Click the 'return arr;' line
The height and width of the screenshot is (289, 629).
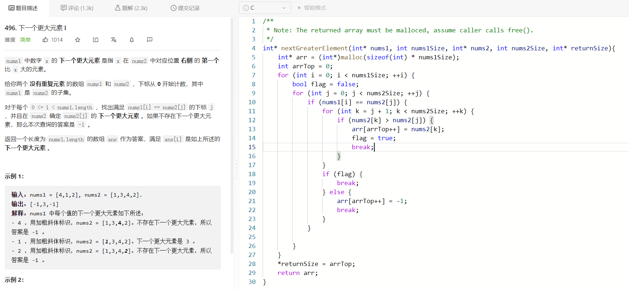[x=298, y=273]
